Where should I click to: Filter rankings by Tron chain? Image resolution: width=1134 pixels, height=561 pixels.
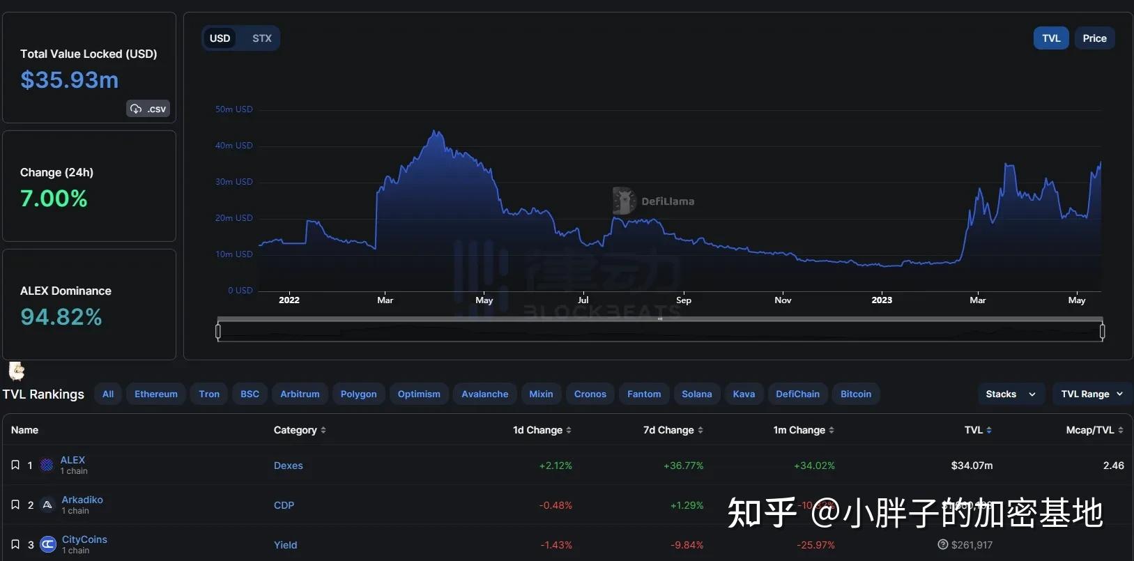coord(209,394)
